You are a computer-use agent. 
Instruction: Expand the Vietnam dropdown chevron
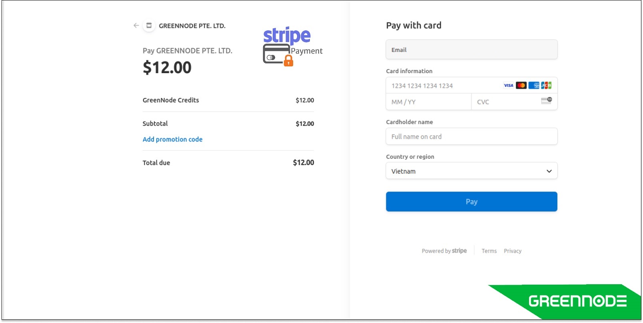click(x=549, y=171)
